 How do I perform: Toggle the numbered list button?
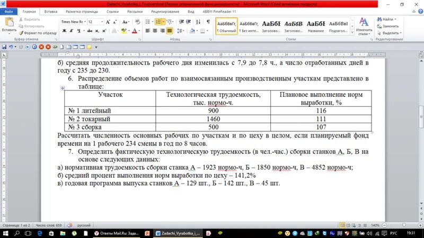pos(158,22)
